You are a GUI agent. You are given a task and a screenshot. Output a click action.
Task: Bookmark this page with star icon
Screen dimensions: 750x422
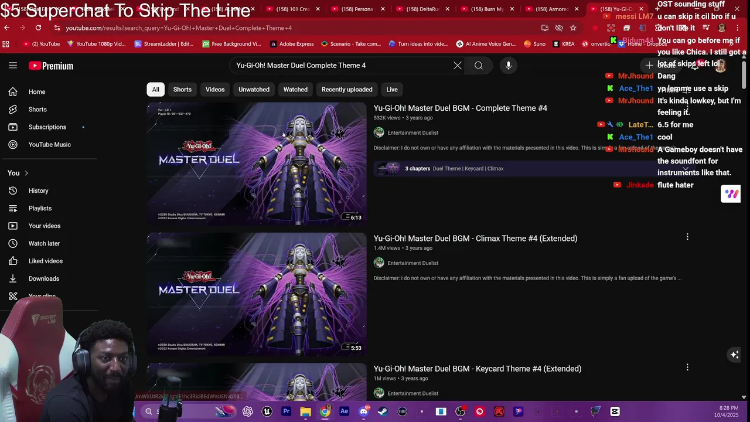pos(573,28)
